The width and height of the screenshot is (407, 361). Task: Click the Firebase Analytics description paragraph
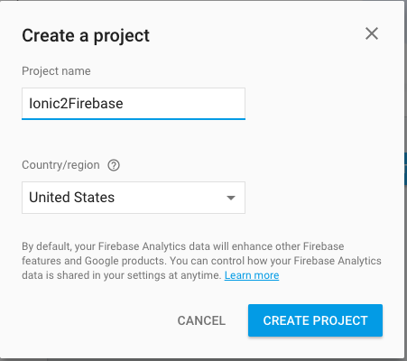pos(201,261)
